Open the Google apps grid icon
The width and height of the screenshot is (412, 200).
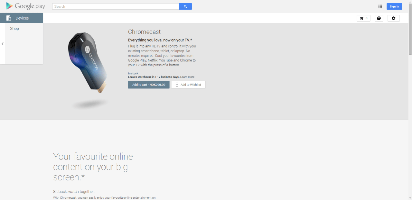tap(380, 6)
